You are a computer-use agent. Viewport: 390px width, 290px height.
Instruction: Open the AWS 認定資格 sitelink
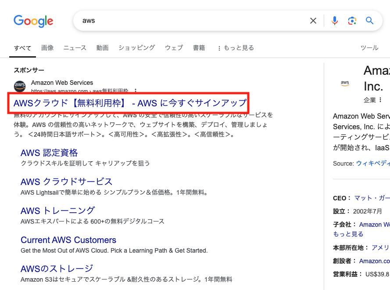coord(49,153)
